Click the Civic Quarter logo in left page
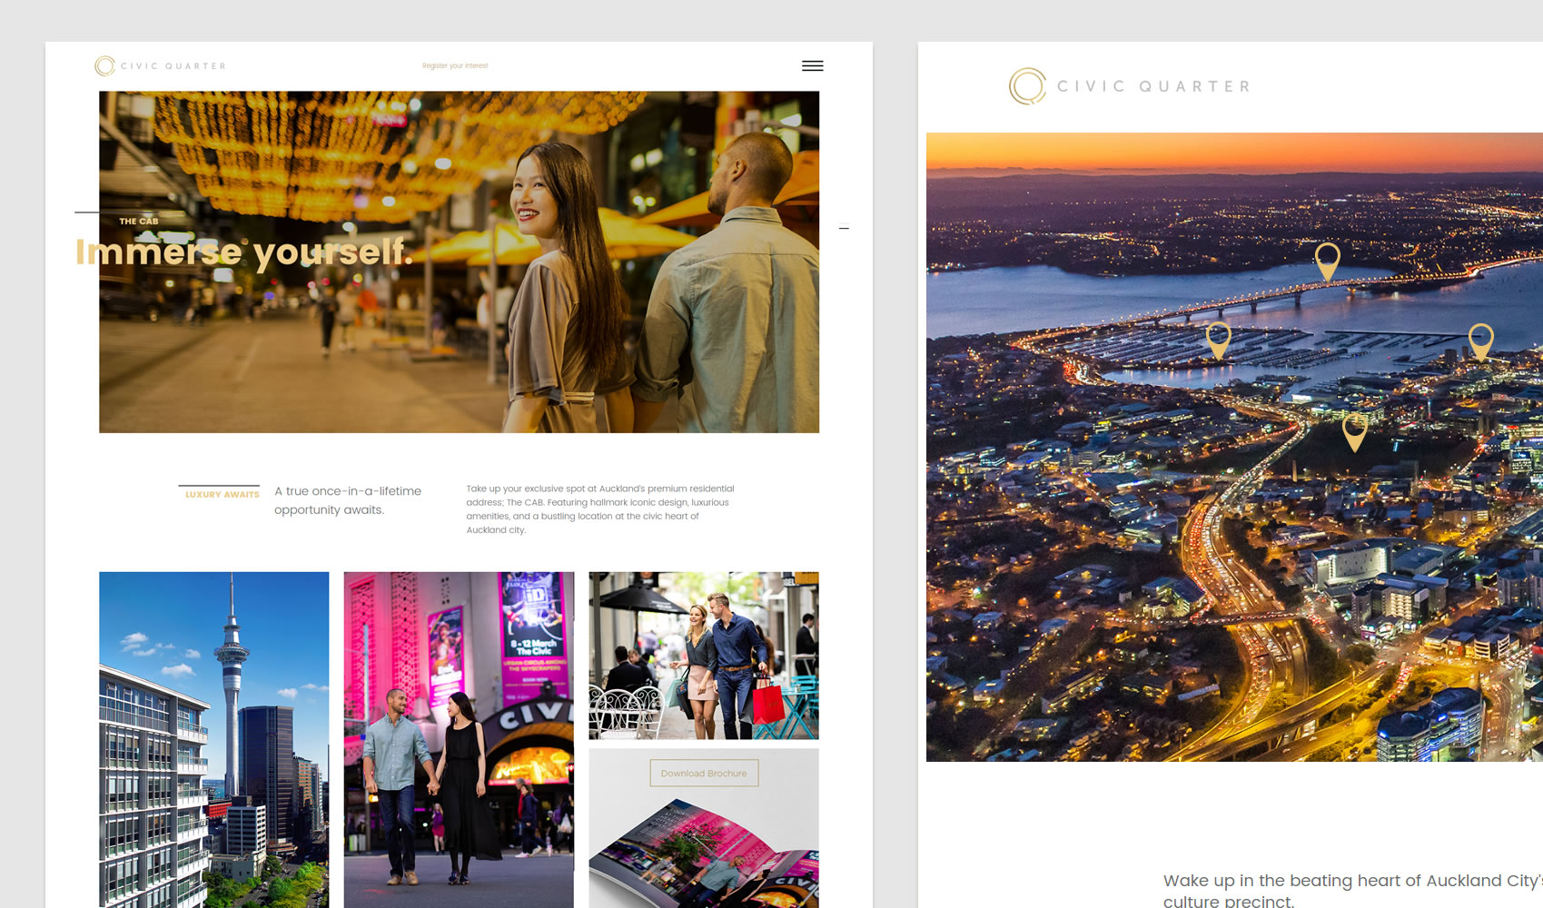The image size is (1543, 908). click(x=160, y=65)
